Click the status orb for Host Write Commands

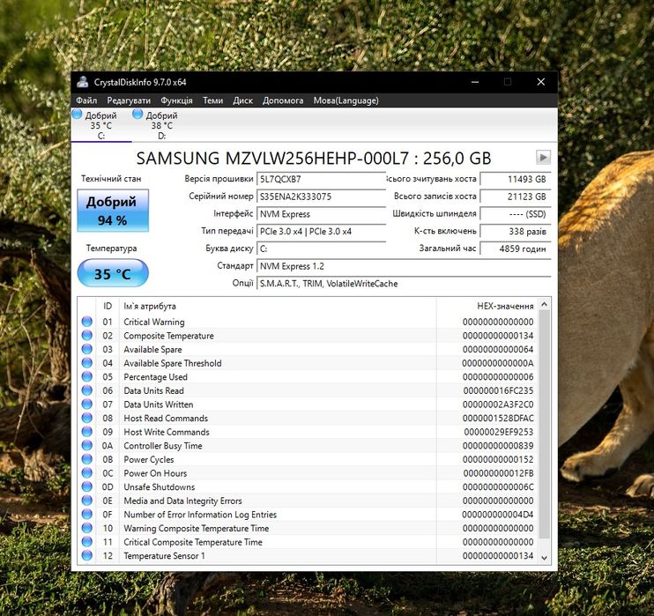(x=86, y=432)
